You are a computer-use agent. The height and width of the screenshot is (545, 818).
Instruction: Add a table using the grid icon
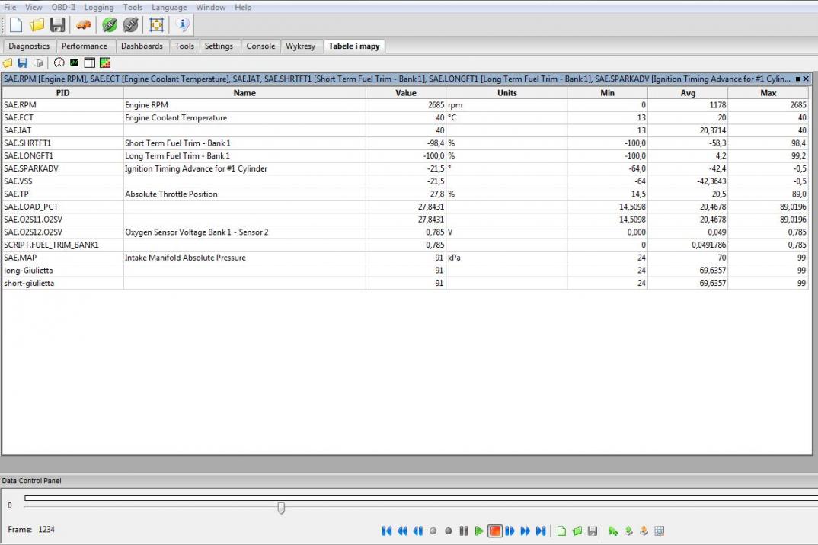tap(90, 63)
